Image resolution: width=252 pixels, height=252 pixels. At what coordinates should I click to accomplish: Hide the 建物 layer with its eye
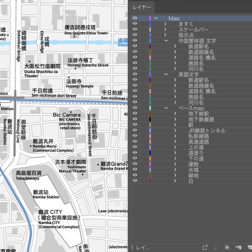click(135, 164)
